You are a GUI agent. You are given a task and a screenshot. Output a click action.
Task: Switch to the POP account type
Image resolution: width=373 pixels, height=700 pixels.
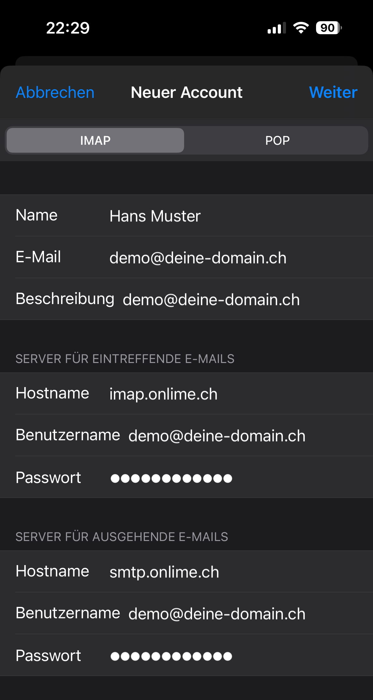[x=277, y=140]
